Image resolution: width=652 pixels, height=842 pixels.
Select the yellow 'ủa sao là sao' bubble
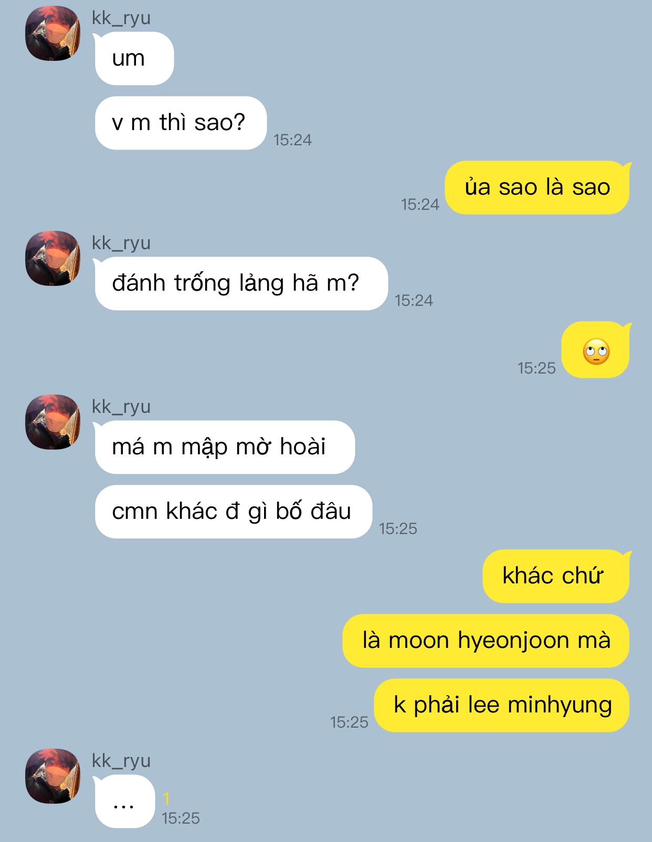538,187
